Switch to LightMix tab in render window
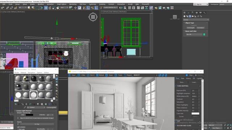This screenshot has height=130, width=232. tap(200, 78)
